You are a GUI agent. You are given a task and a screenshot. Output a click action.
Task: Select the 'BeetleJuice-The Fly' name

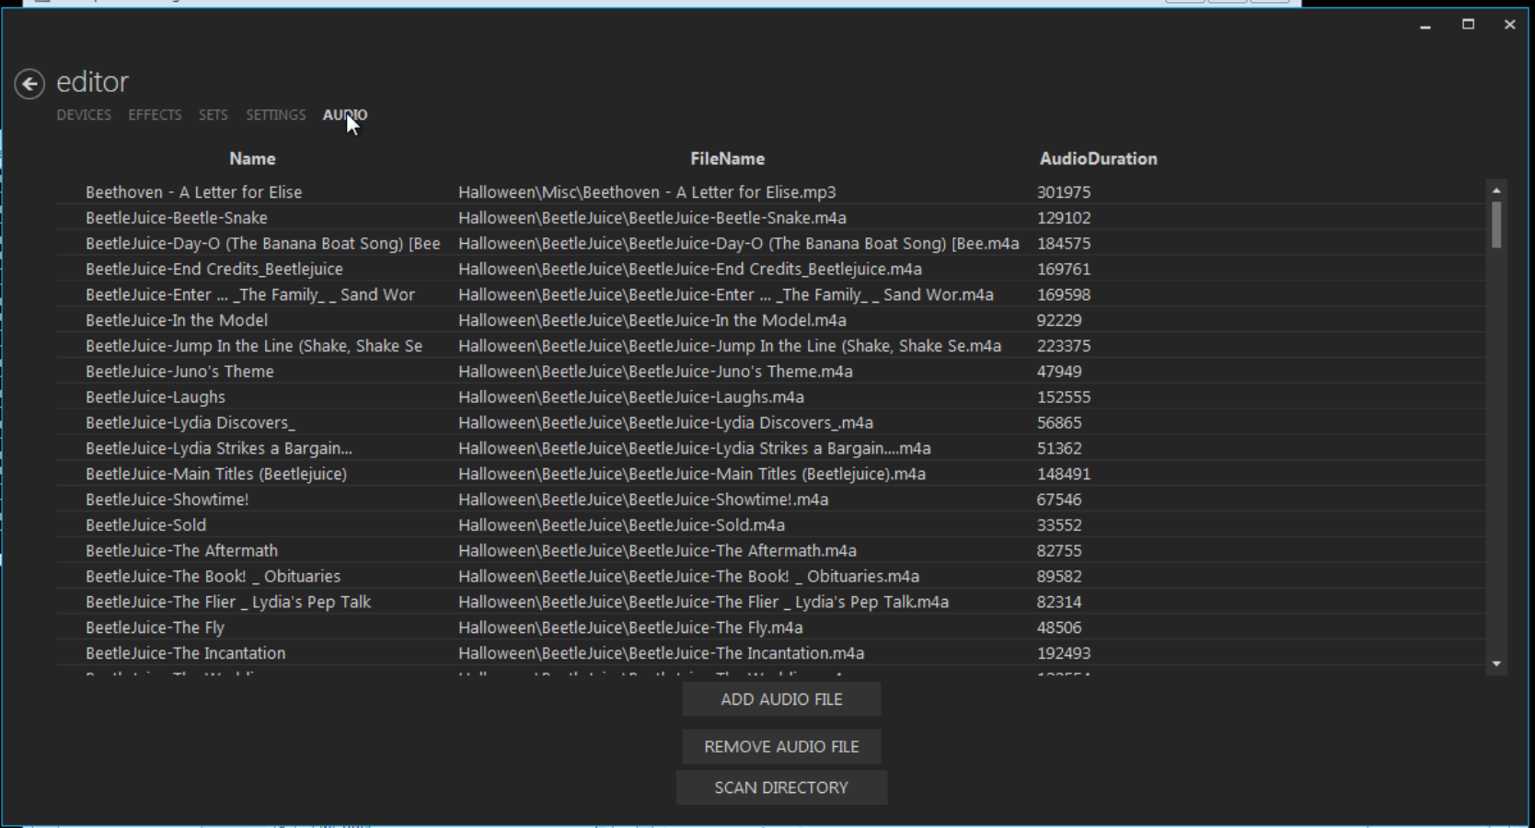pos(155,628)
